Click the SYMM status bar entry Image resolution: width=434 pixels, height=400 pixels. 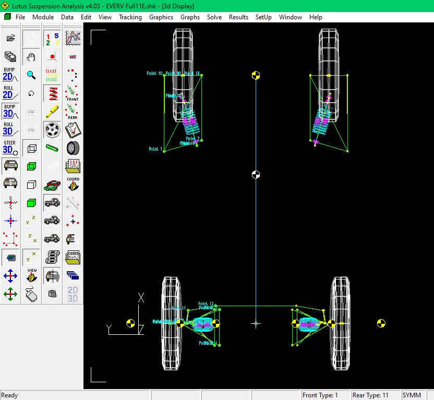pyautogui.click(x=413, y=395)
